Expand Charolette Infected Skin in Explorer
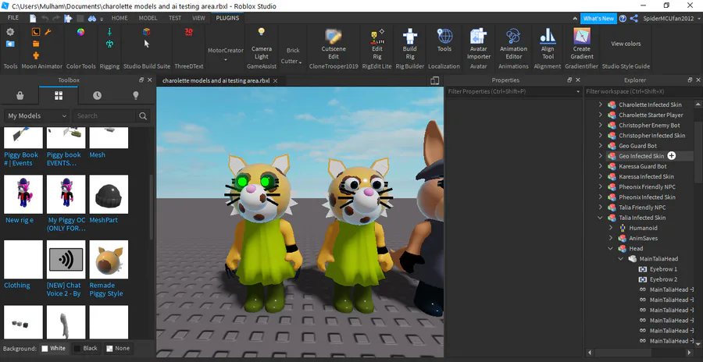The height and width of the screenshot is (362, 703). tap(601, 105)
